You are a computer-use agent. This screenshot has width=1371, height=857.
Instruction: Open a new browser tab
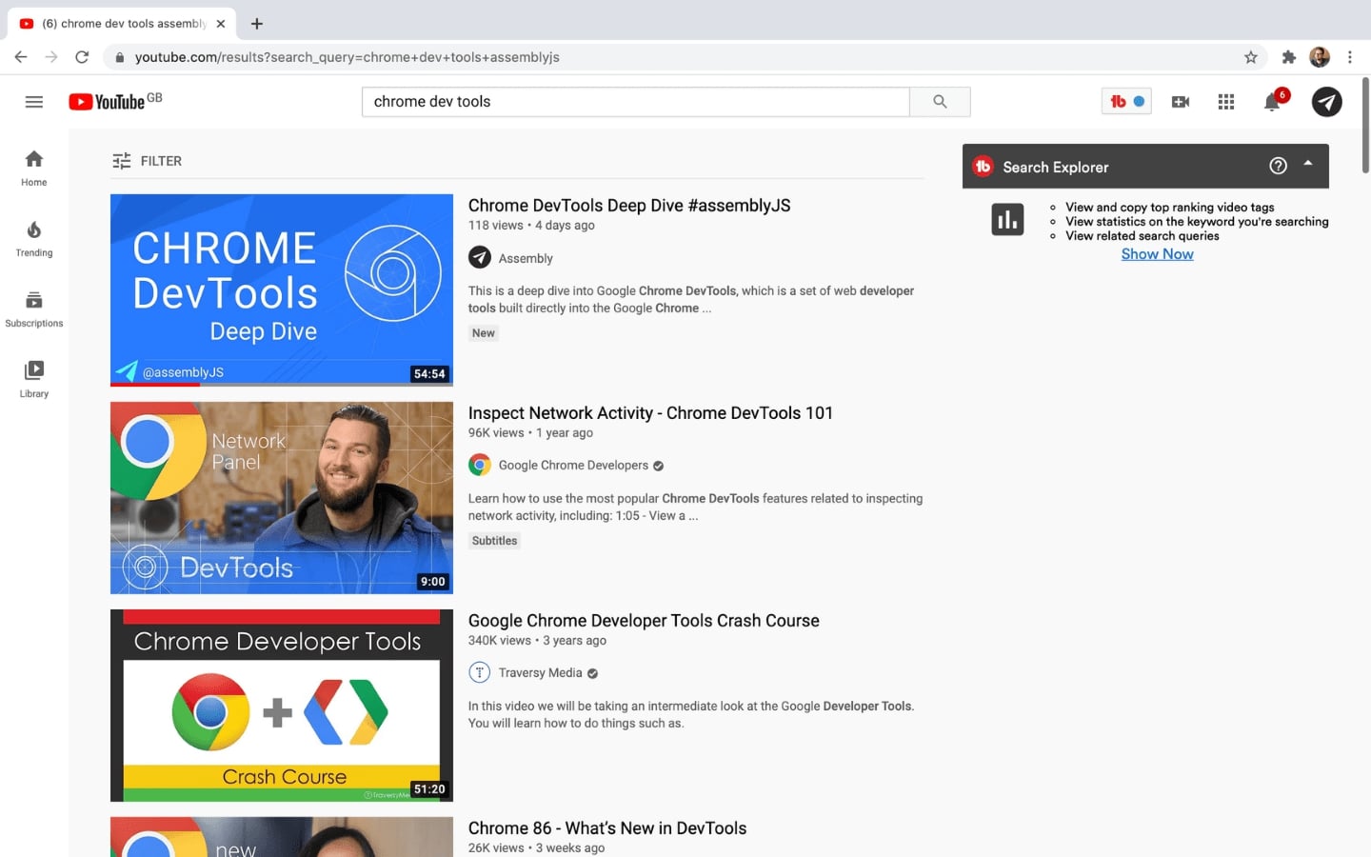point(257,23)
